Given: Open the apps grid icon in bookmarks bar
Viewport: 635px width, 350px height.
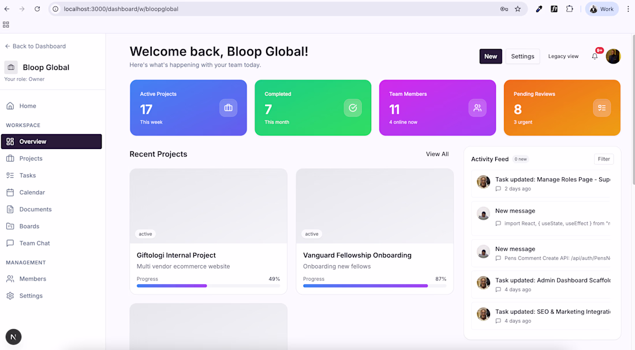Looking at the screenshot, I should tap(6, 25).
